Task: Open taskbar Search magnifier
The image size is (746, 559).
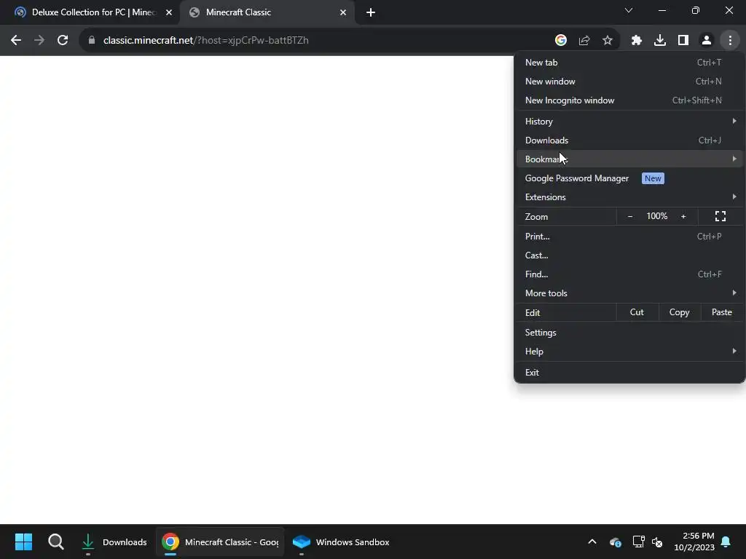Action: point(55,542)
